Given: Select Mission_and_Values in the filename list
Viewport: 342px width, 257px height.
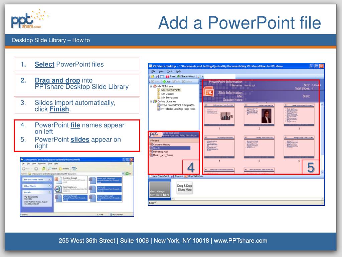Looking at the screenshot, I should click(x=161, y=155).
